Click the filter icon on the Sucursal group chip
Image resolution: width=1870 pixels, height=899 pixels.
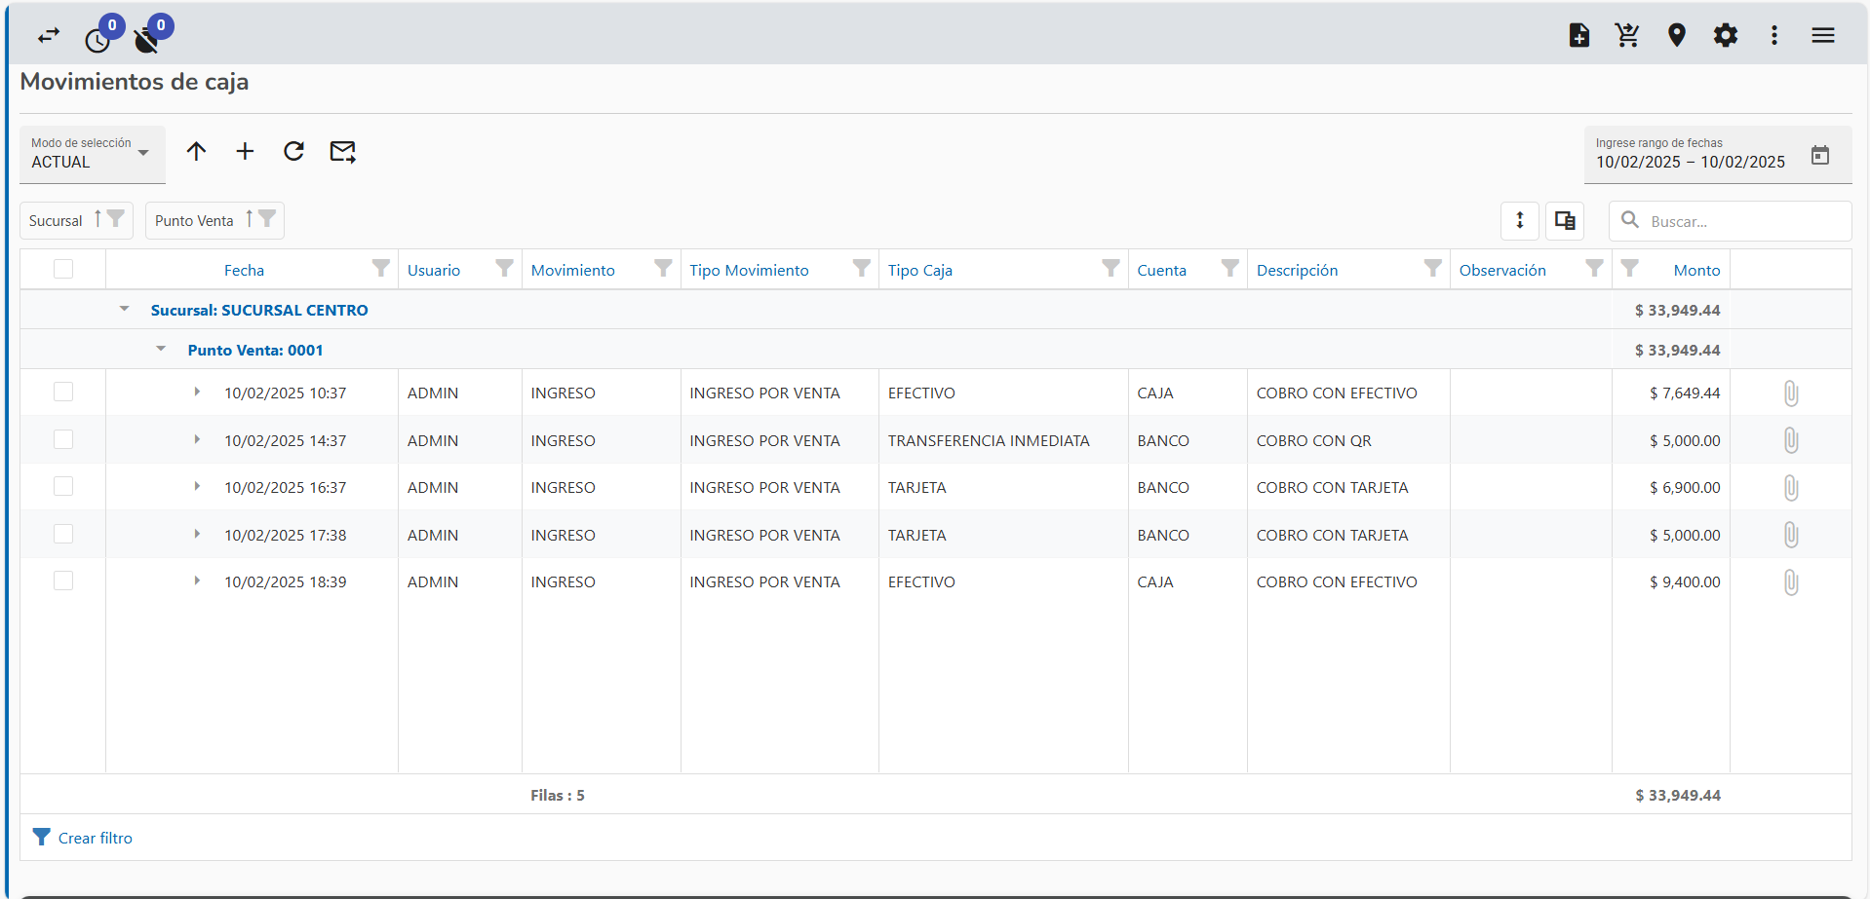click(116, 218)
